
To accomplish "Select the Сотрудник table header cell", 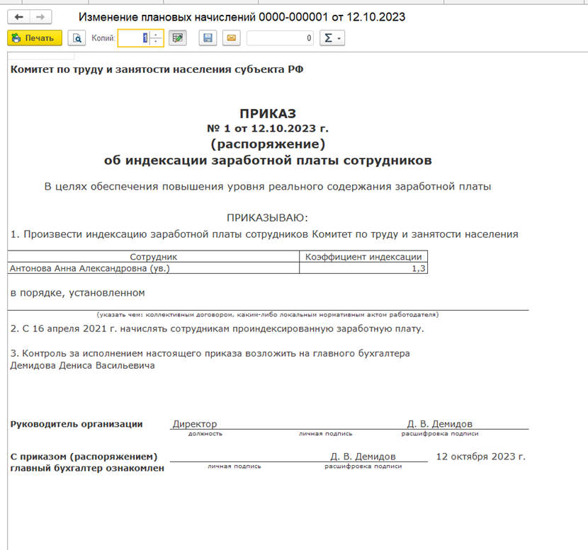I will coord(153,257).
